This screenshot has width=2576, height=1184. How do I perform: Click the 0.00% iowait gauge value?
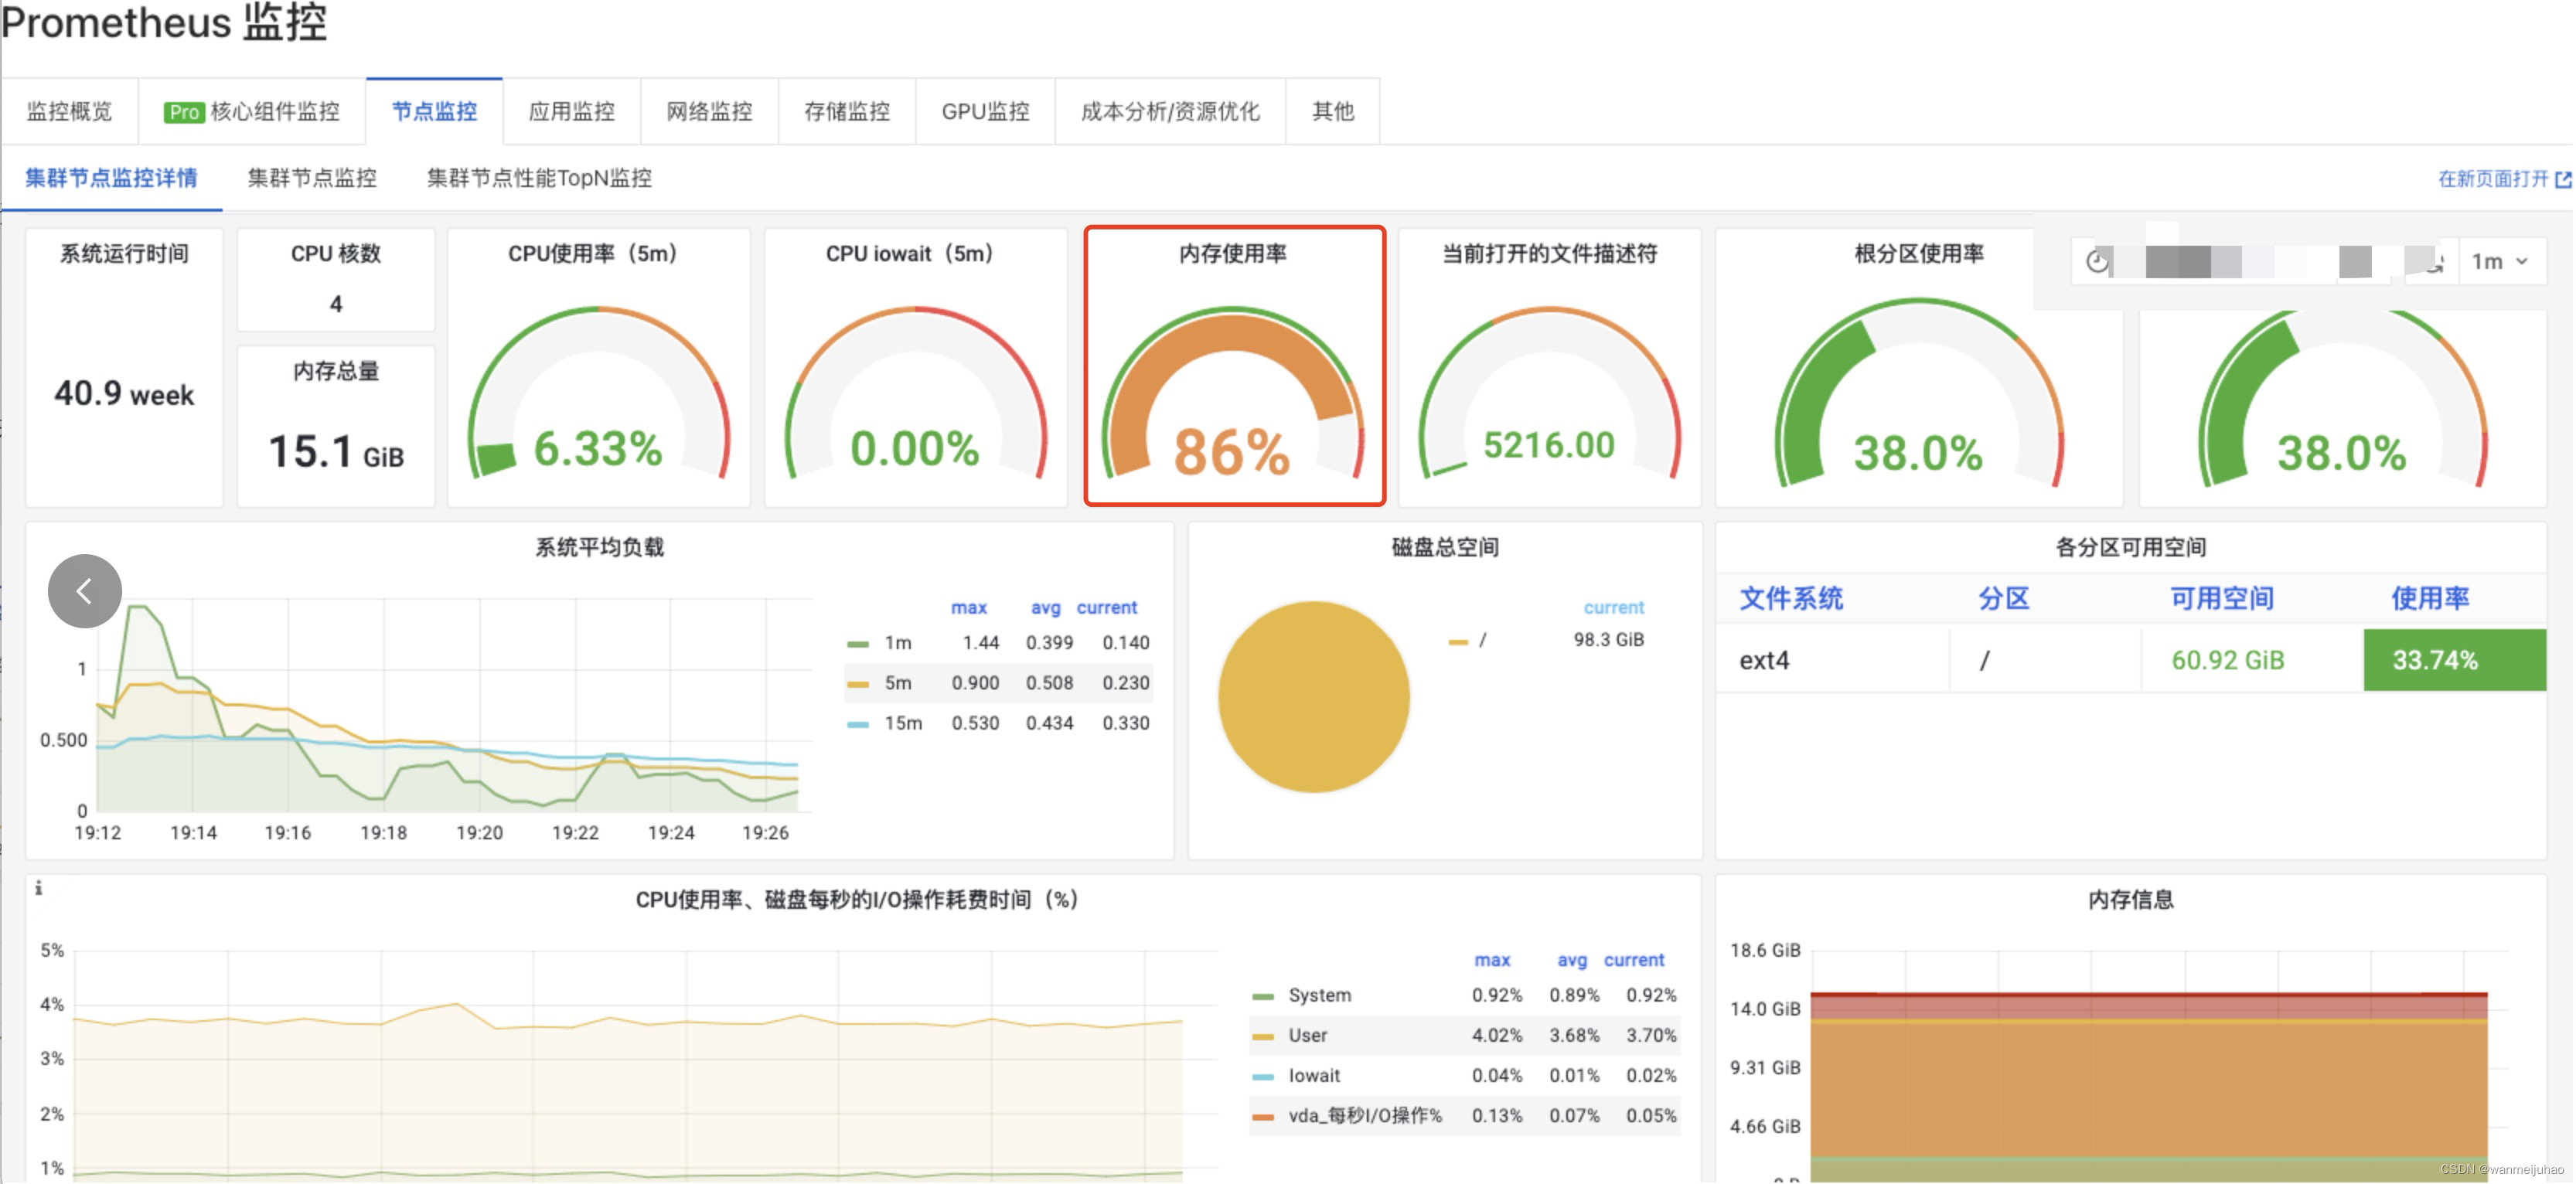pos(915,448)
